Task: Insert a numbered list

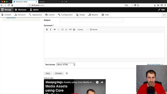Action: 66,30
